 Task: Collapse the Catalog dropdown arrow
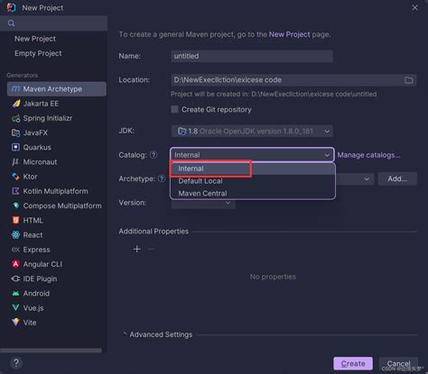point(327,155)
